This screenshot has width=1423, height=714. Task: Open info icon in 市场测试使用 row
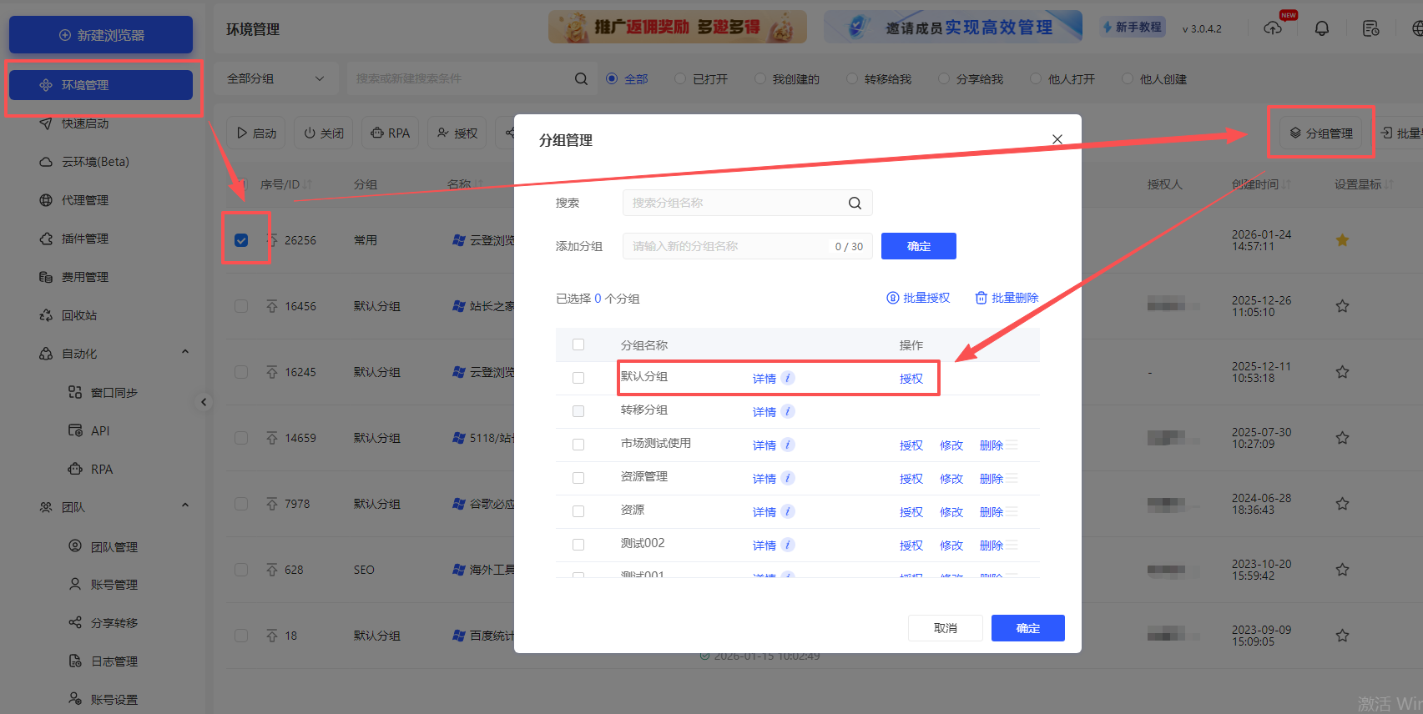pyautogui.click(x=788, y=445)
